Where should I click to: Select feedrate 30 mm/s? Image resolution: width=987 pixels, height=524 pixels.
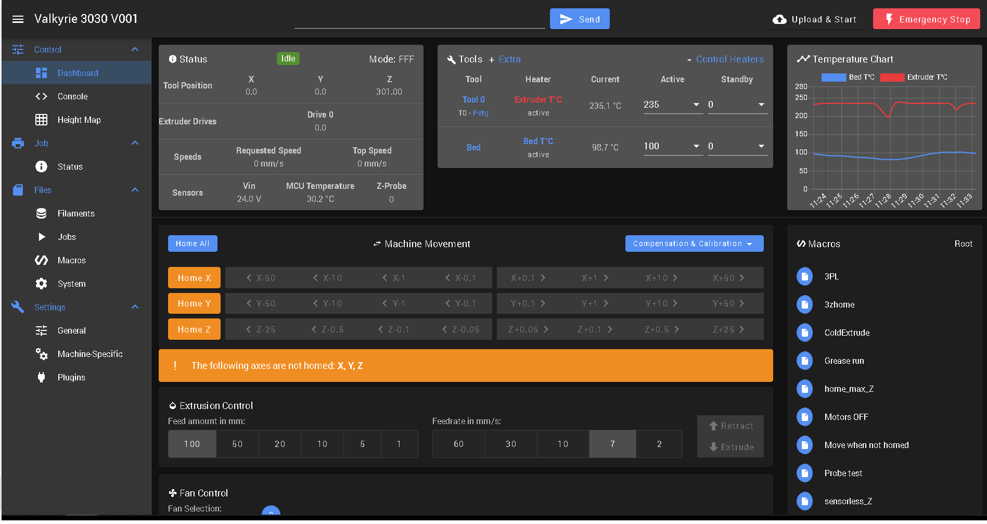click(511, 444)
